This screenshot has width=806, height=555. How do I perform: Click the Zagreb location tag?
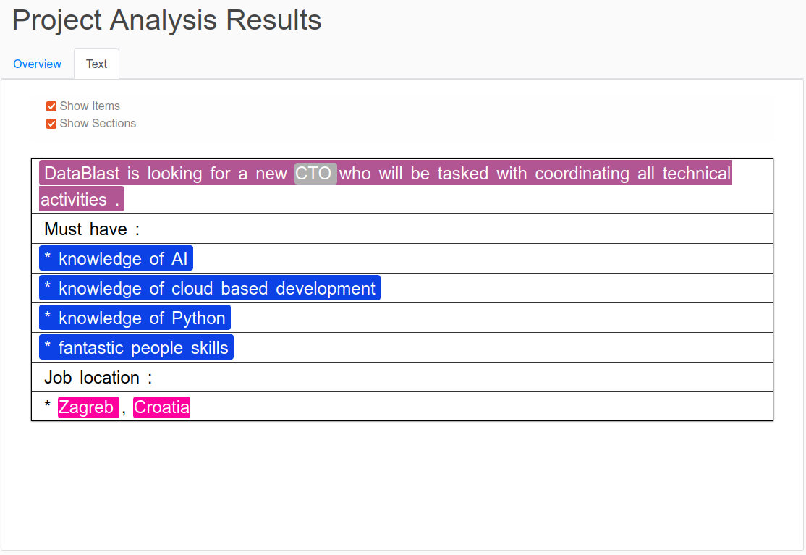click(88, 407)
